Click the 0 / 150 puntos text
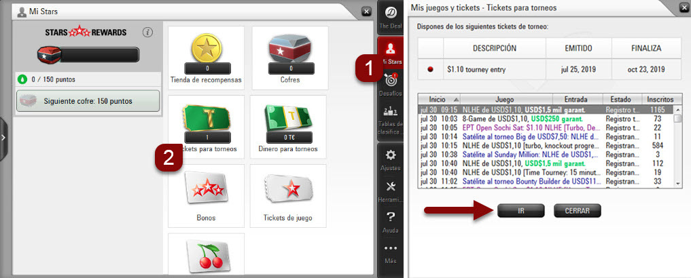The width and height of the screenshot is (691, 278). 52,80
